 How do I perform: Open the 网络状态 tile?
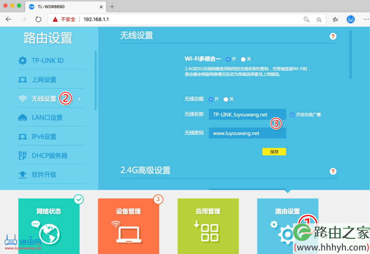coord(49,226)
